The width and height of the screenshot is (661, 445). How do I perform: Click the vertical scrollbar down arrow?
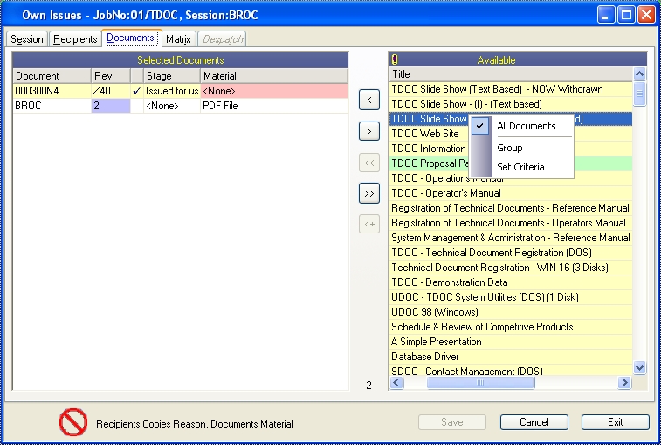[639, 368]
